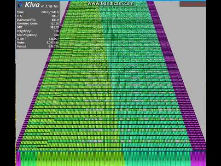Click the purple piano keys at the keyboard's left end

pyautogui.click(x=18, y=159)
